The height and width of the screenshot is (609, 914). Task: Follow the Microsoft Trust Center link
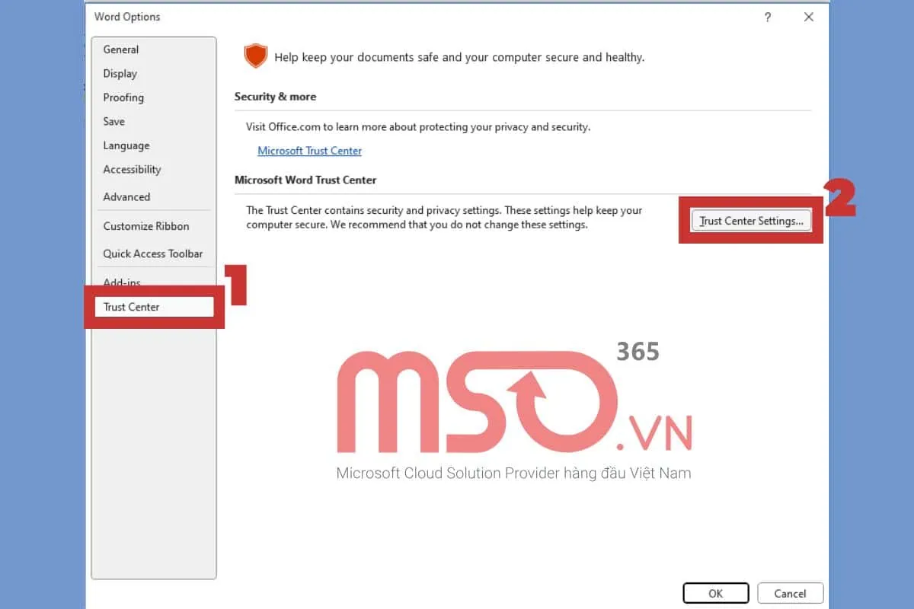[309, 151]
